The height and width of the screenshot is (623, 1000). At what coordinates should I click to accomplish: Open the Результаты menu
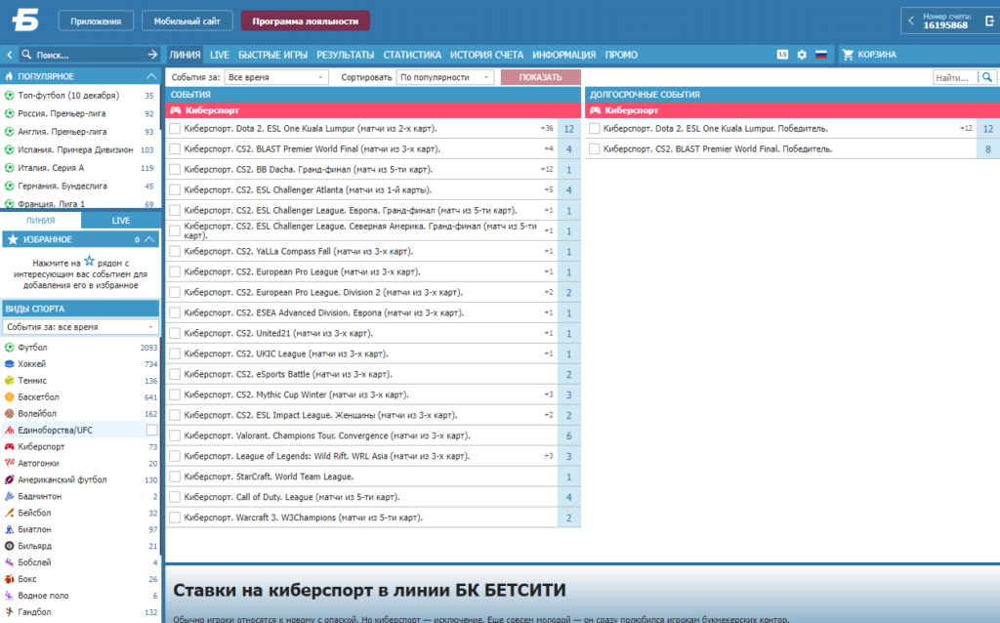[345, 55]
